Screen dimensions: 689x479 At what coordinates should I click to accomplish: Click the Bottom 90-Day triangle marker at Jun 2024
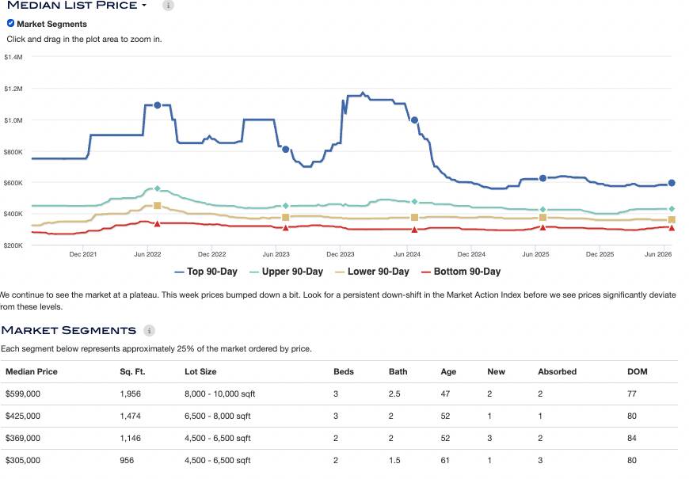click(414, 230)
